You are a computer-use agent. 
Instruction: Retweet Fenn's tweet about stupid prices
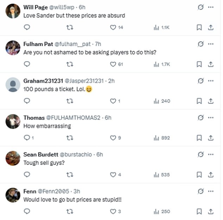[x=70, y=211]
